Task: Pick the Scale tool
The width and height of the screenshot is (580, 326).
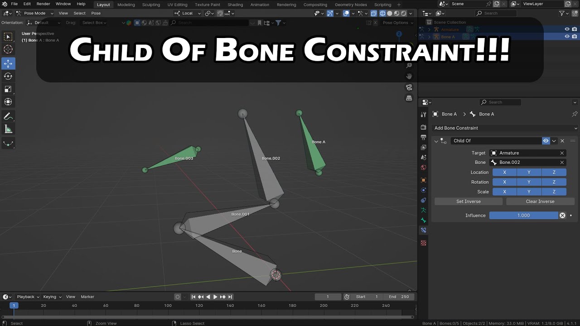Action: click(8, 89)
